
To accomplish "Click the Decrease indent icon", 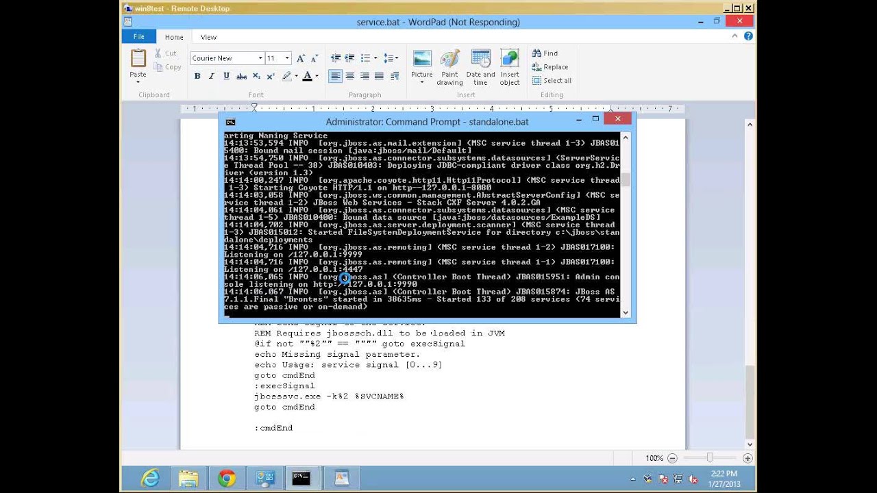I will [336, 58].
